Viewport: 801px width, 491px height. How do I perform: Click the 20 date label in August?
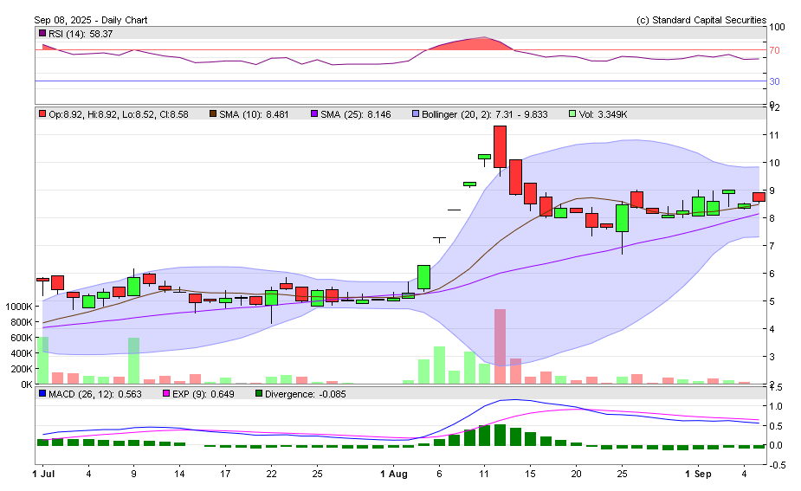coord(576,475)
